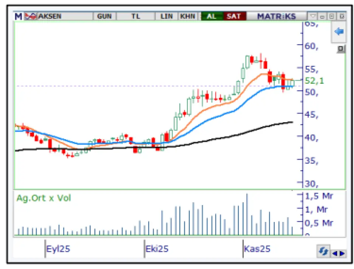The image size is (354, 269).
Task: Click the 52,1 current price label
Action: click(315, 80)
